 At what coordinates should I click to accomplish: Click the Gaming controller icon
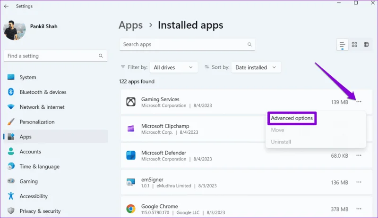click(x=11, y=181)
